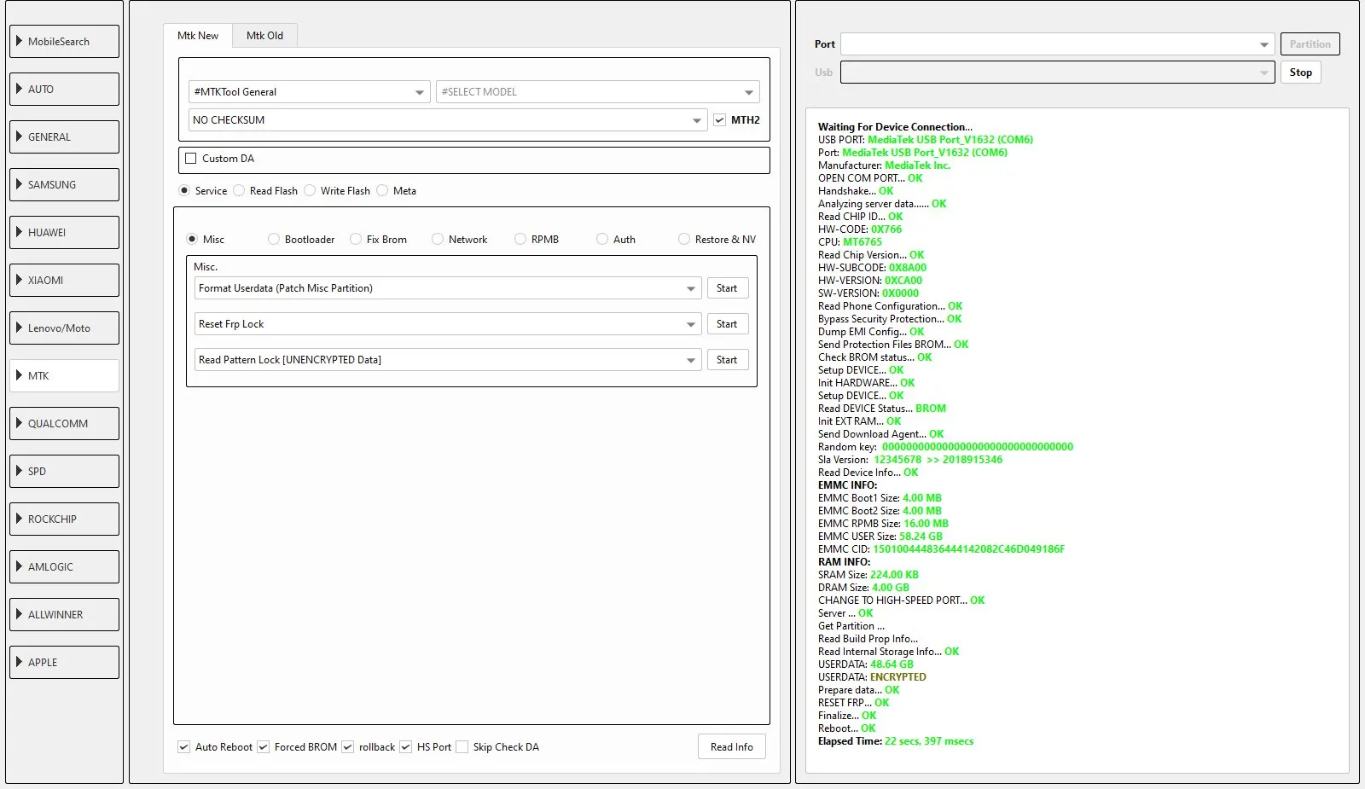Enable the Custom DA checkbox
The width and height of the screenshot is (1365, 789).
point(191,159)
